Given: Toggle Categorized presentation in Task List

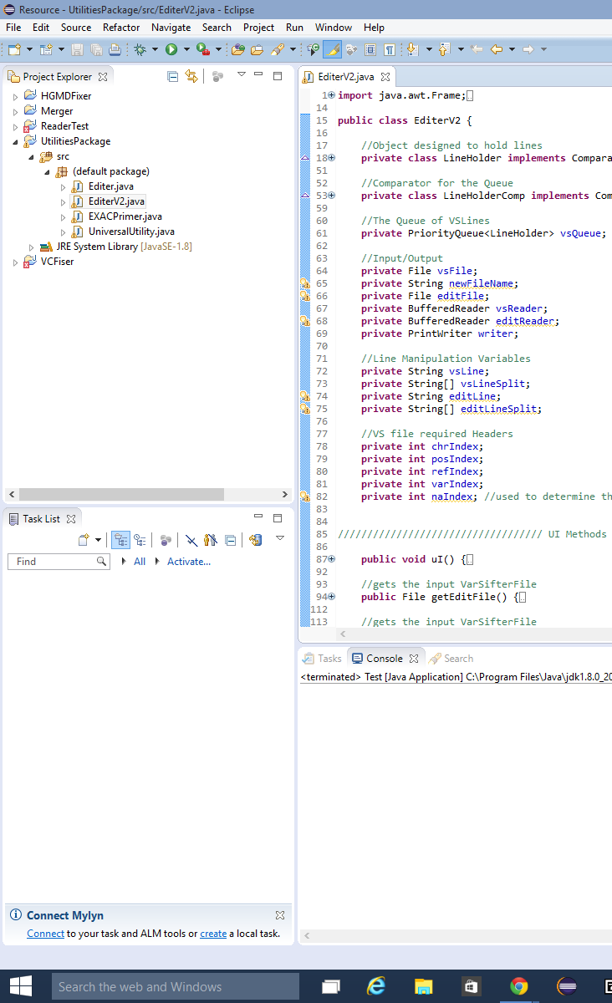Looking at the screenshot, I should click(120, 541).
